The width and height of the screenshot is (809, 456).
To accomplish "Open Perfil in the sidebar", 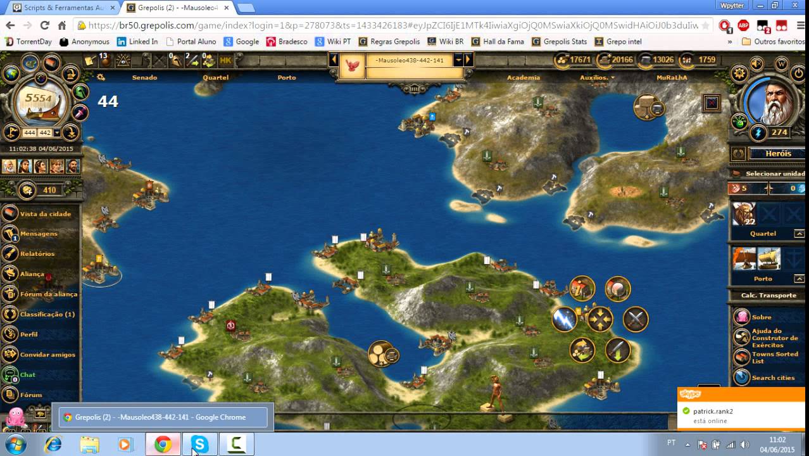I will tap(41, 334).
